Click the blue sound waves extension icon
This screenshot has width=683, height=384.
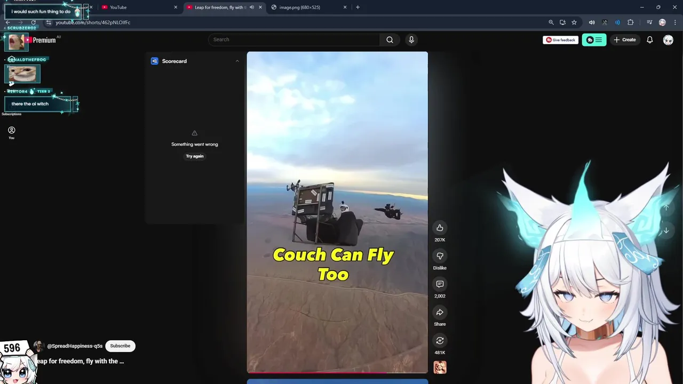tap(617, 22)
